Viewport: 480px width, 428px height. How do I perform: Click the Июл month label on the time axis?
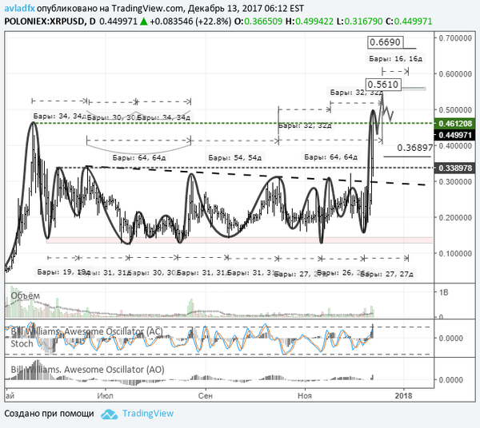click(105, 396)
